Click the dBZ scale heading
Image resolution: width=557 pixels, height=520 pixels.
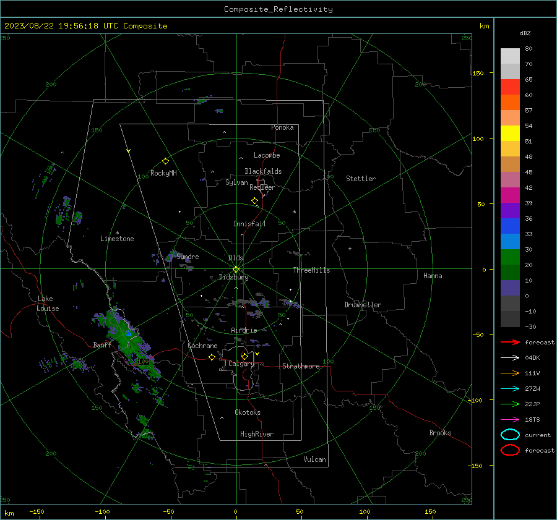click(525, 33)
